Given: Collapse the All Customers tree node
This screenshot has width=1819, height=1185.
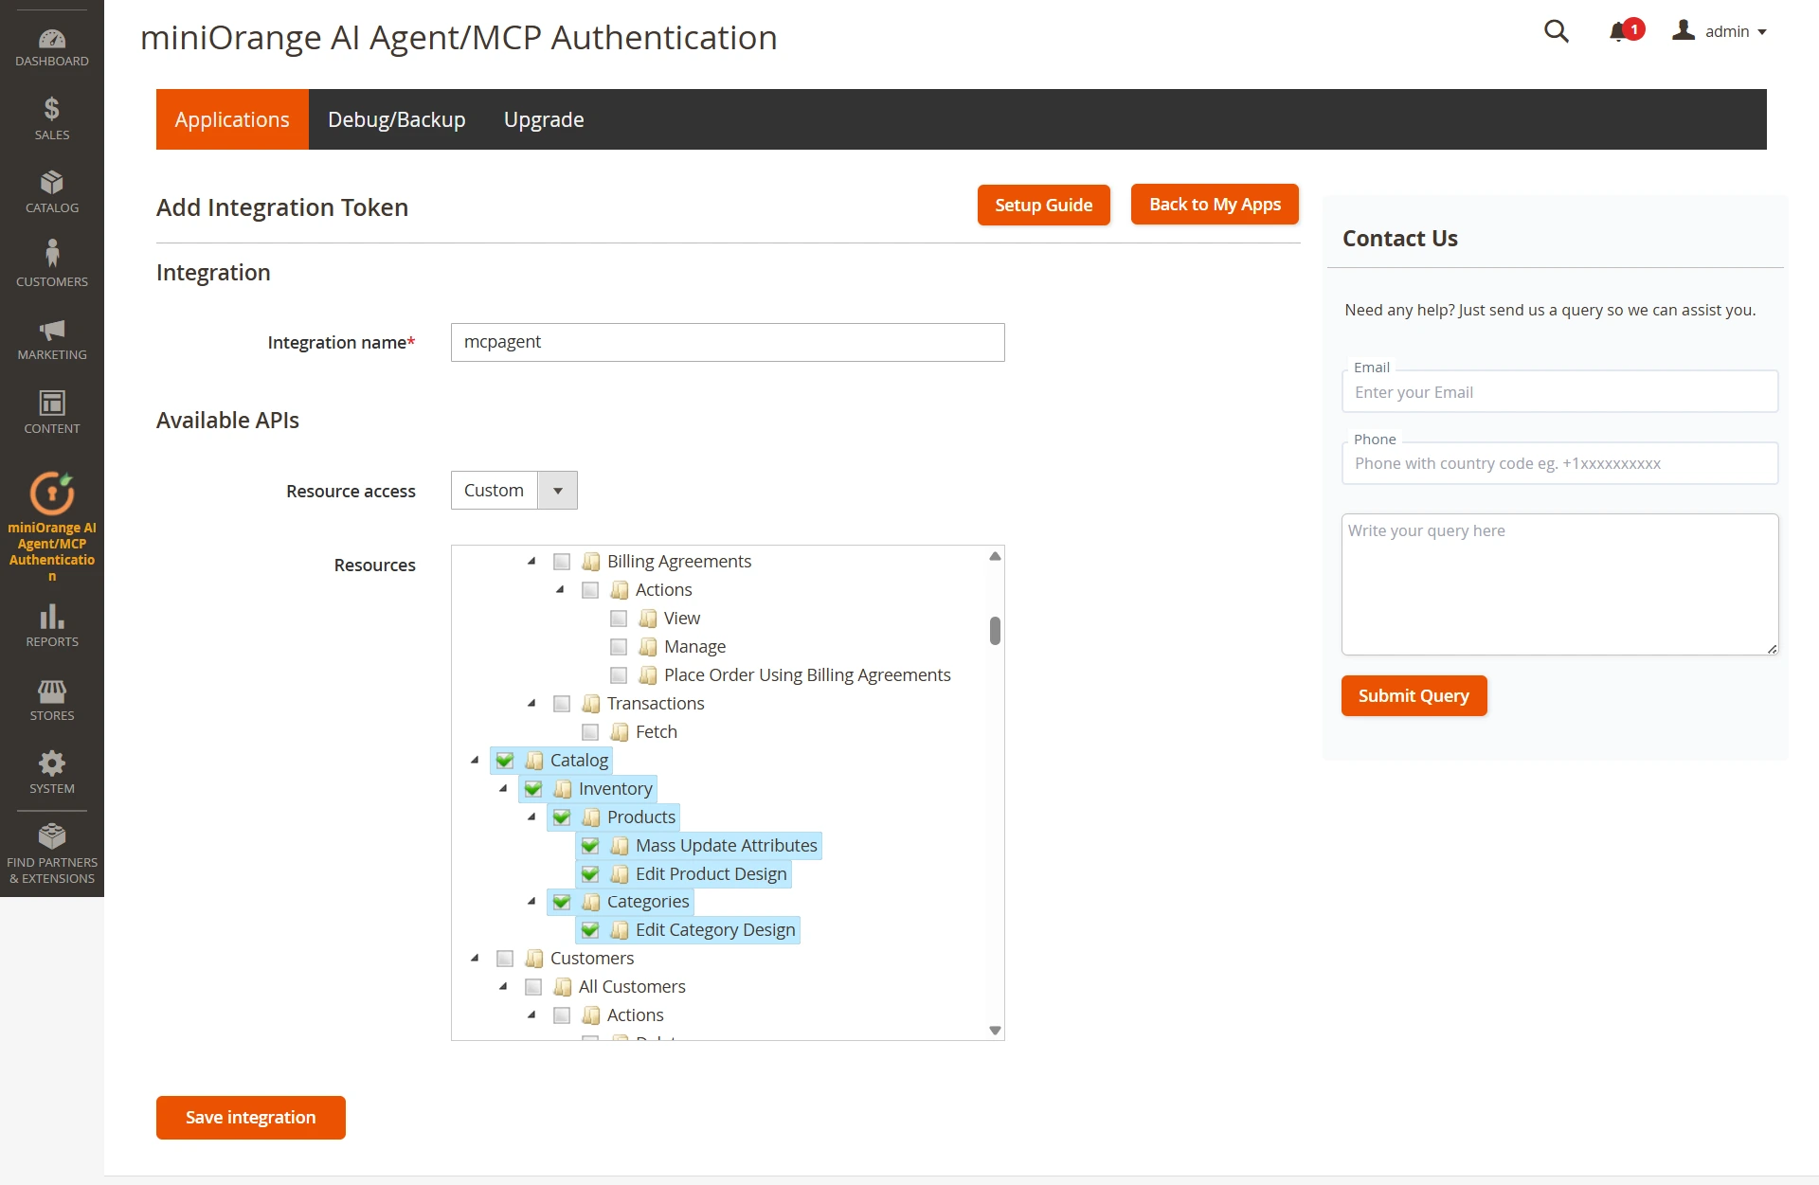Looking at the screenshot, I should pos(503,987).
